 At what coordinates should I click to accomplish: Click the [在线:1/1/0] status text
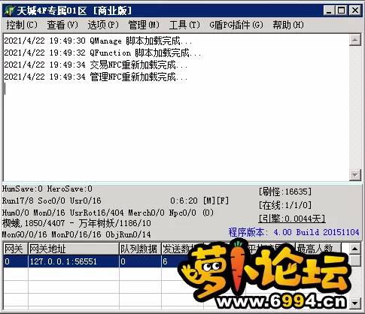click(285, 205)
